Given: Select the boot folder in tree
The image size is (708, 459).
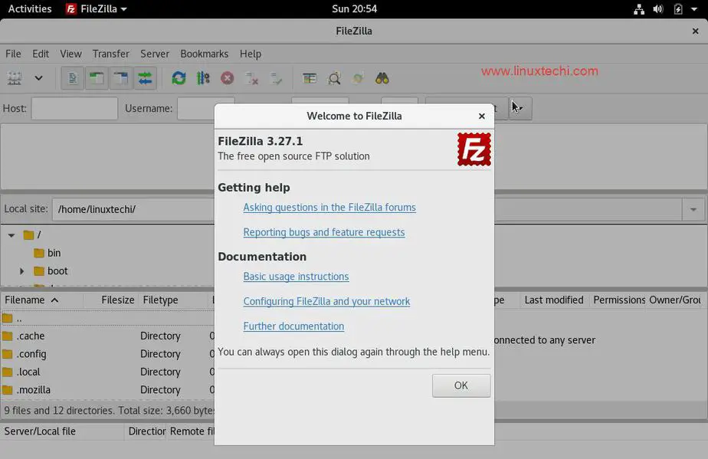Looking at the screenshot, I should coord(57,271).
